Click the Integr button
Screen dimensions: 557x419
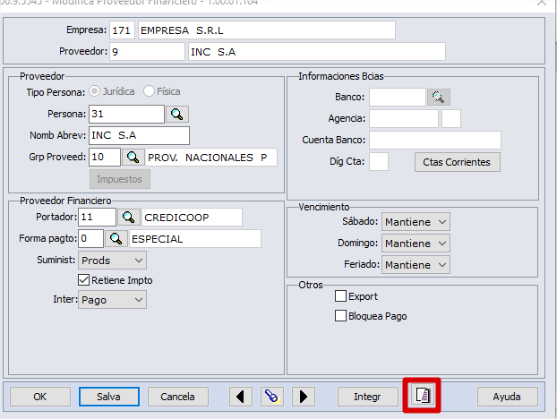coord(368,397)
